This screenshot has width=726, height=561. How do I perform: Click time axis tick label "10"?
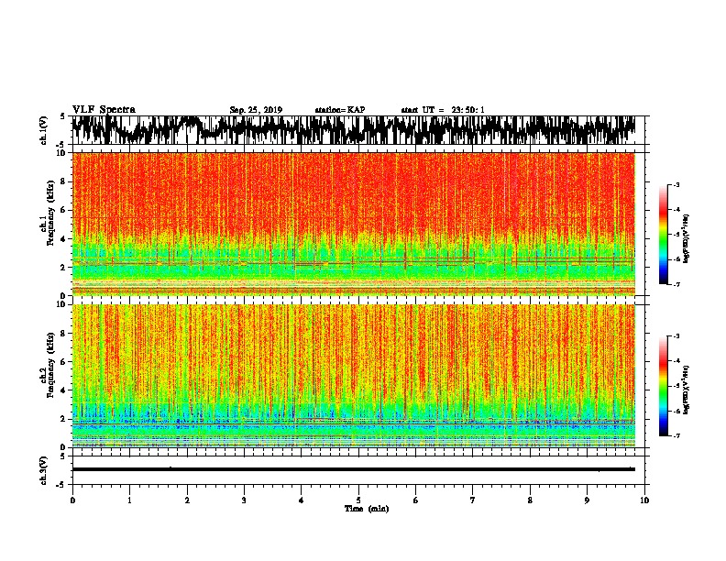644,500
